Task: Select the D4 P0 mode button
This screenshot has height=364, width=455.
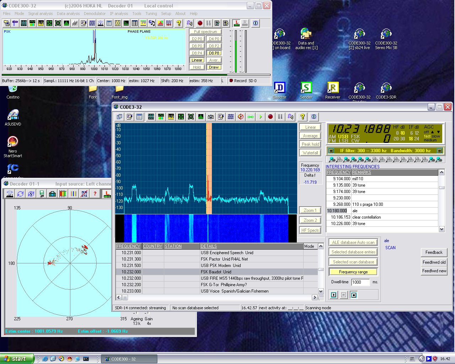Action: (214, 39)
